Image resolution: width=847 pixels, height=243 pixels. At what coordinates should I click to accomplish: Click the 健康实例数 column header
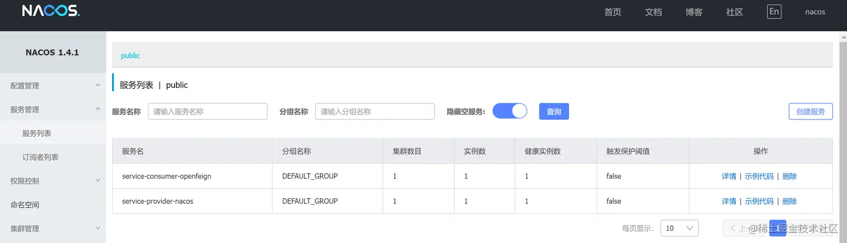tap(556, 151)
